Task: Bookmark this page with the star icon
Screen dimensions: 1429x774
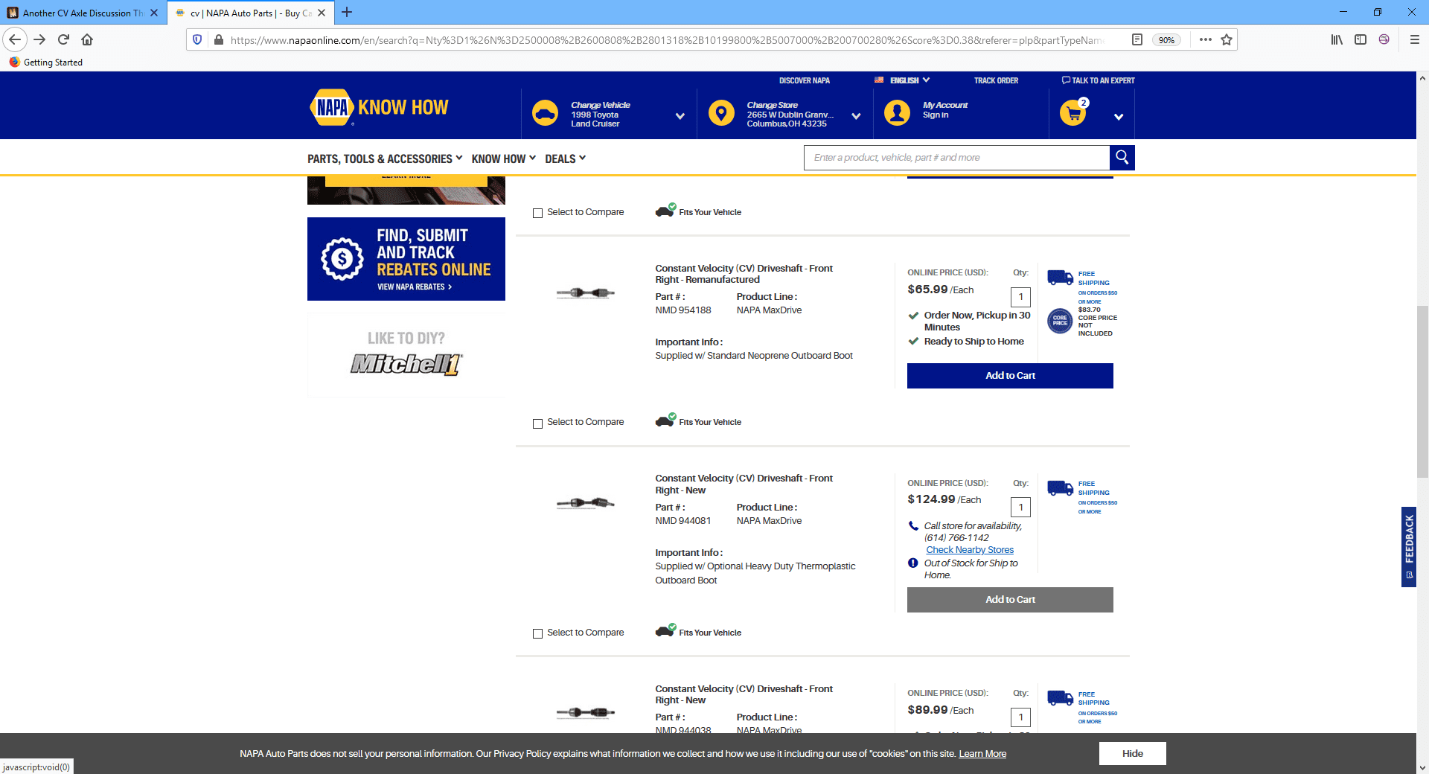Action: click(1227, 39)
